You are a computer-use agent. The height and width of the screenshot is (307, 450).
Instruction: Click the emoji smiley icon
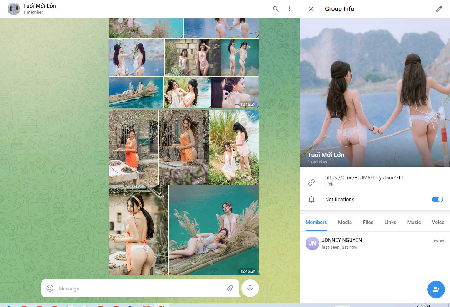point(50,288)
